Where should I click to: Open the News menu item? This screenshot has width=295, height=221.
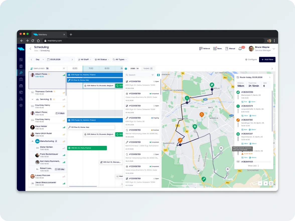(x=217, y=49)
